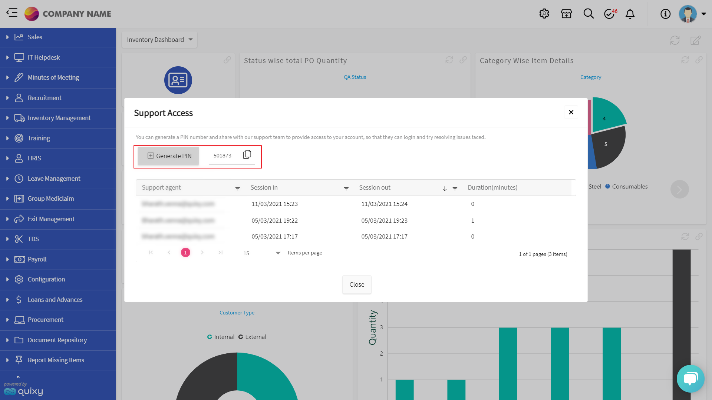Refresh the Status wise total PO Quantity widget
Screen dimensions: 712x400
click(x=449, y=60)
